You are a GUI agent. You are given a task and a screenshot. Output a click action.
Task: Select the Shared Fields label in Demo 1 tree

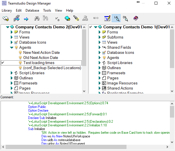(119, 48)
